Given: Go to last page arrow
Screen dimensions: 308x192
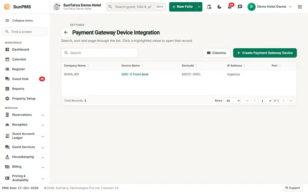Looking at the screenshot, I should click(291, 101).
